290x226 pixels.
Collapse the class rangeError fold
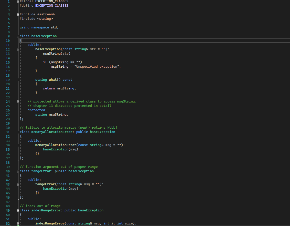18,171
